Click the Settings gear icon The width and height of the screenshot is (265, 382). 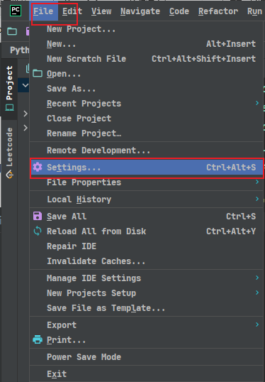(x=38, y=167)
